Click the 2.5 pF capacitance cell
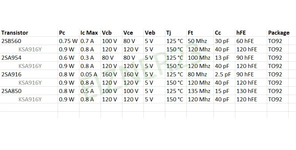Image resolution: width=296 pixels, height=150 pixels. tap(223, 74)
